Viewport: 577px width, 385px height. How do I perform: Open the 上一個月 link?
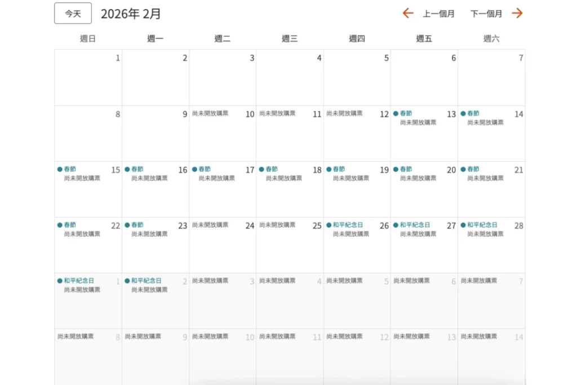tap(439, 14)
